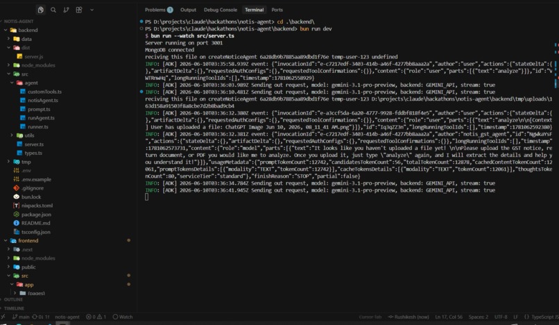Open the Extensions view icon

pyautogui.click(x=79, y=10)
